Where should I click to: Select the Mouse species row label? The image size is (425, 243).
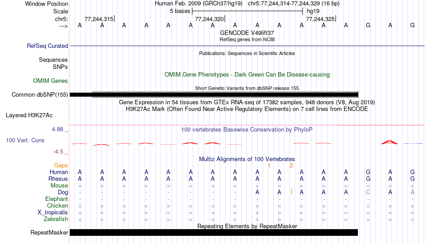pos(59,186)
